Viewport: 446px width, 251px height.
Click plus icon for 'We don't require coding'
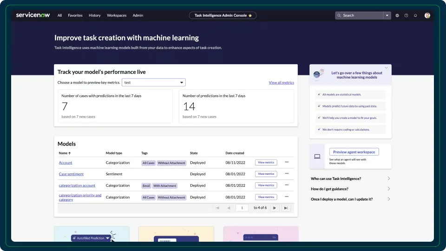[x=319, y=130]
